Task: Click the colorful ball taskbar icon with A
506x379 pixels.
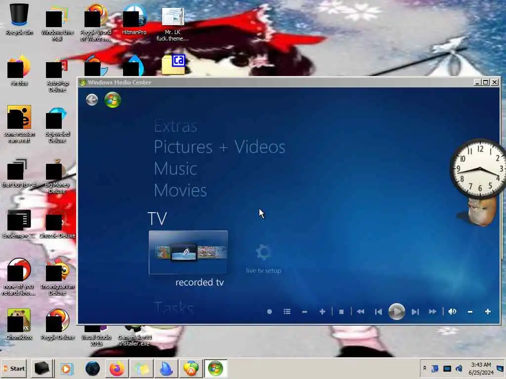Action: click(x=191, y=369)
